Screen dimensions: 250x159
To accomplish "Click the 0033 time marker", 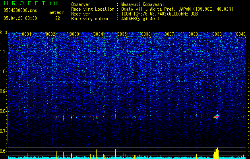I will click(x=74, y=34).
